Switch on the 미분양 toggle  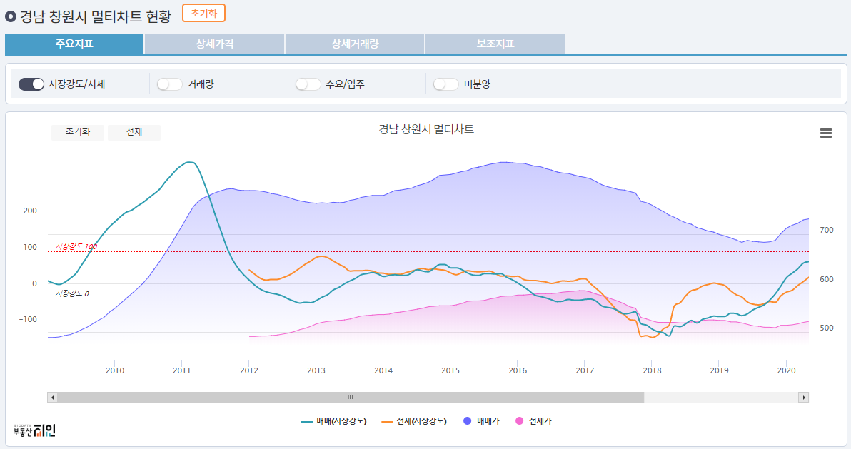446,84
